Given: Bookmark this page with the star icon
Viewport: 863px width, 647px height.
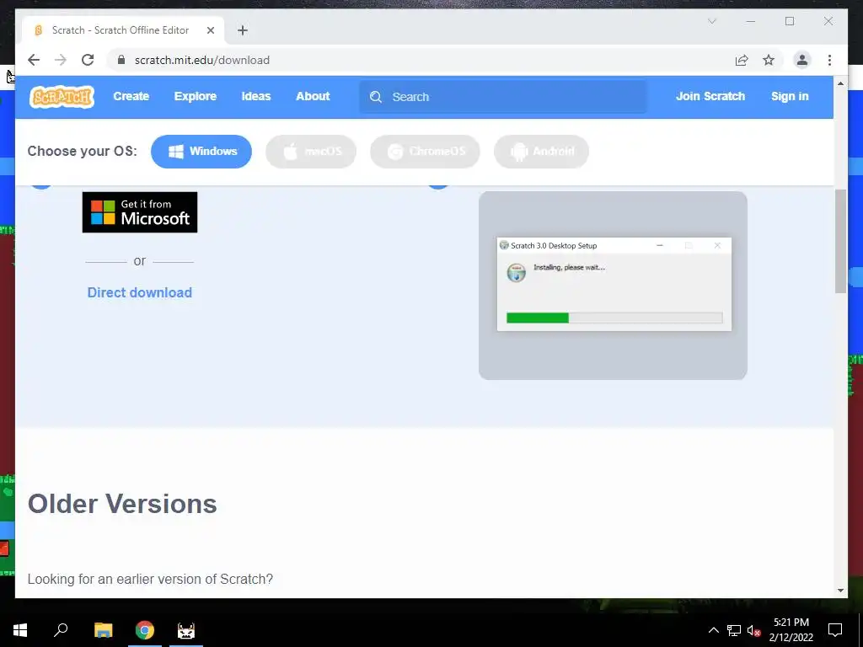Looking at the screenshot, I should (x=769, y=60).
